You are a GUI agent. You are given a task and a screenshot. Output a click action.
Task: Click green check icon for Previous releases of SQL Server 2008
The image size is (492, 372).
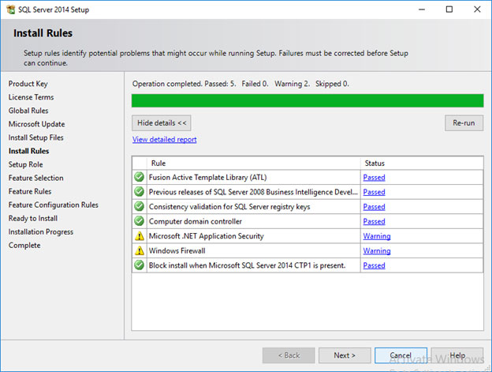coord(139,192)
